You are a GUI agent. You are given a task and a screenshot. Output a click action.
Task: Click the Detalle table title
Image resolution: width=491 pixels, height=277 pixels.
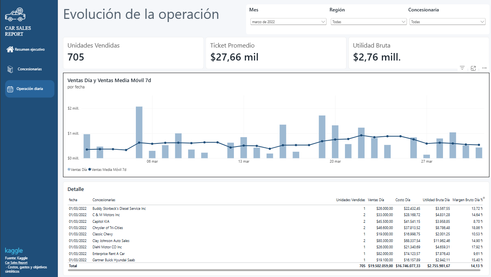tap(76, 189)
